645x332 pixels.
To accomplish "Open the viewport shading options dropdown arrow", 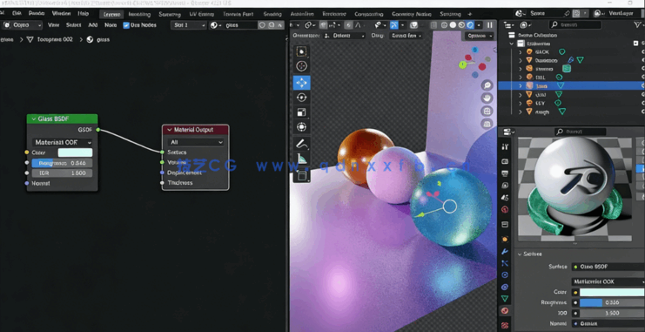I will (479, 25).
